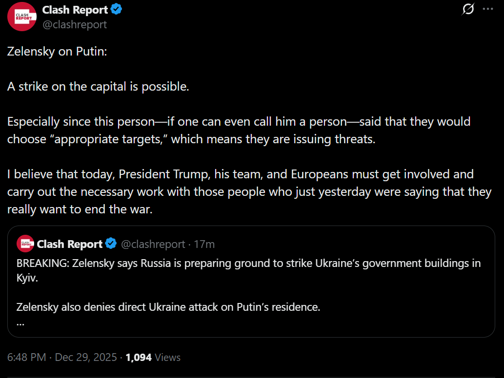The width and height of the screenshot is (504, 378).
Task: Open the three-dot More options menu
Action: point(487,9)
